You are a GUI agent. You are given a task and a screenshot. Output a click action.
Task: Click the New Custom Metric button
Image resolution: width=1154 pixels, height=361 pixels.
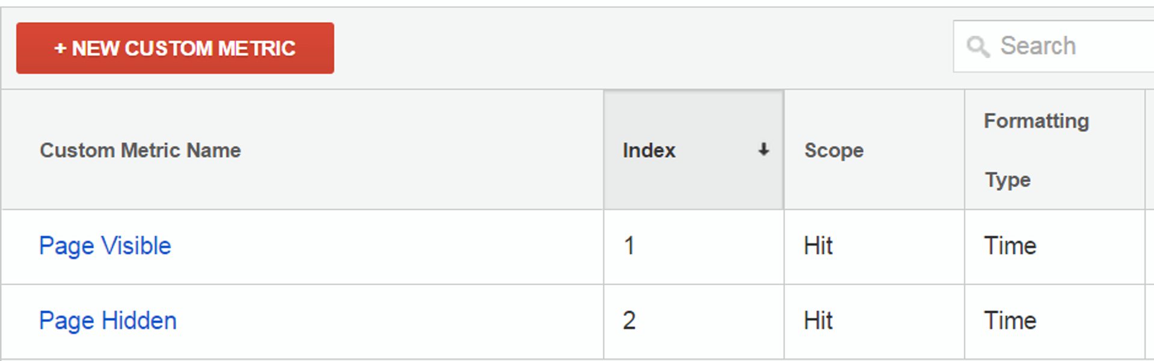tap(175, 48)
